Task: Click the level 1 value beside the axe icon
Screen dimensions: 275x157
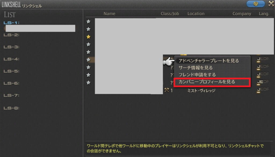Action: [172, 91]
